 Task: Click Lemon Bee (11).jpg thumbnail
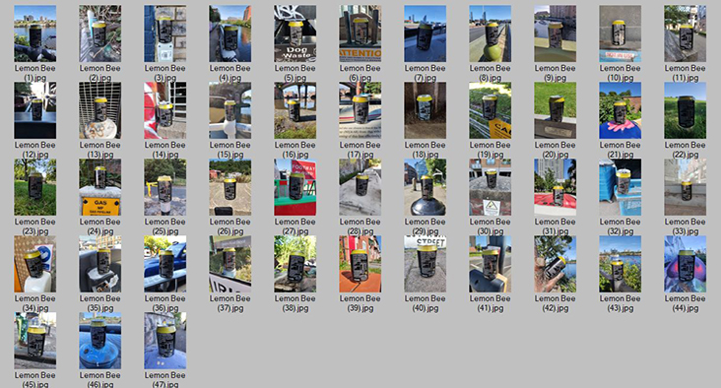coord(685,33)
